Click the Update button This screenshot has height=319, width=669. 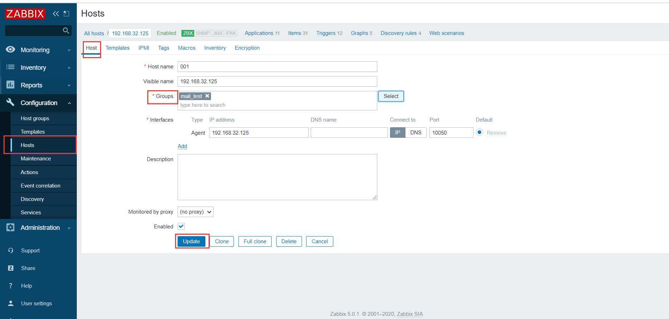tap(191, 241)
